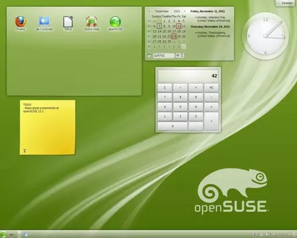This screenshot has height=238, width=297.
Task: Click the equals key on calculator
Action: (211, 121)
